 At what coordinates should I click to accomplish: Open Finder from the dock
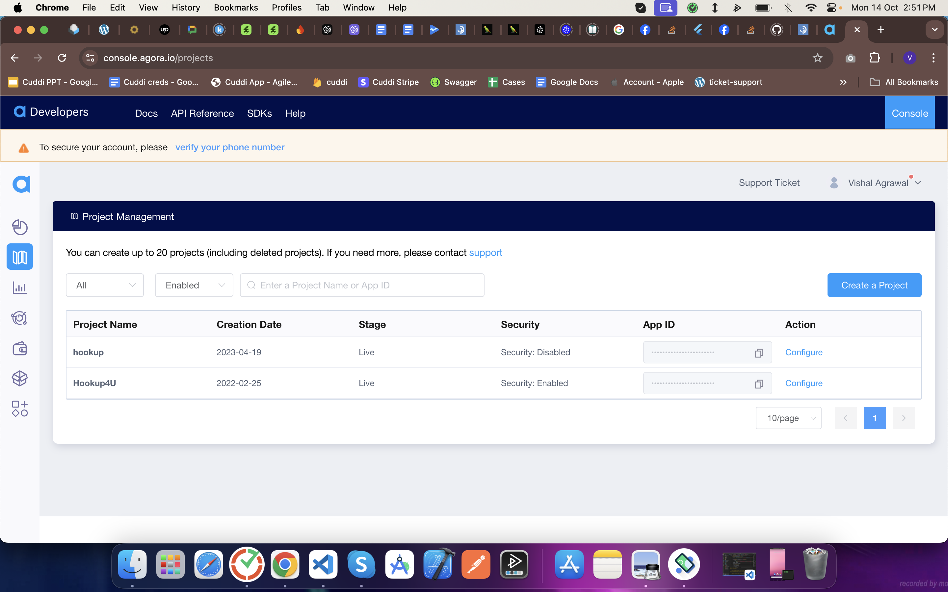(132, 564)
